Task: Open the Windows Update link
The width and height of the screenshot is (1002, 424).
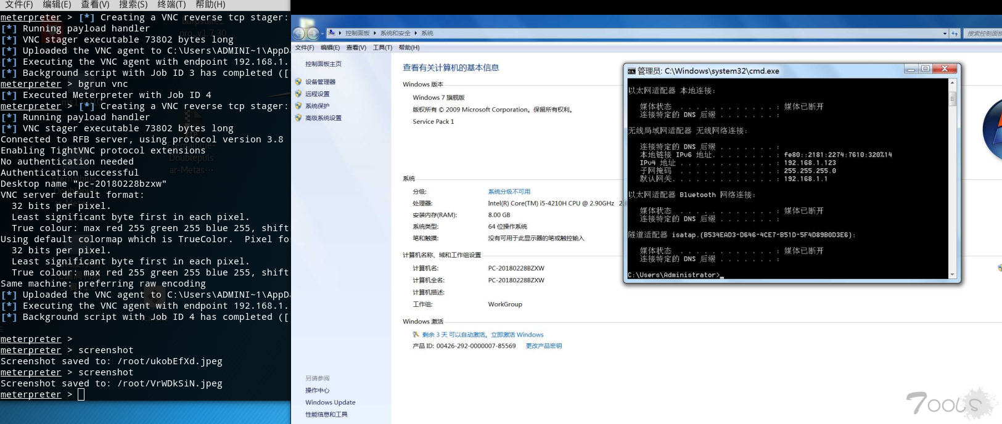Action: click(330, 402)
